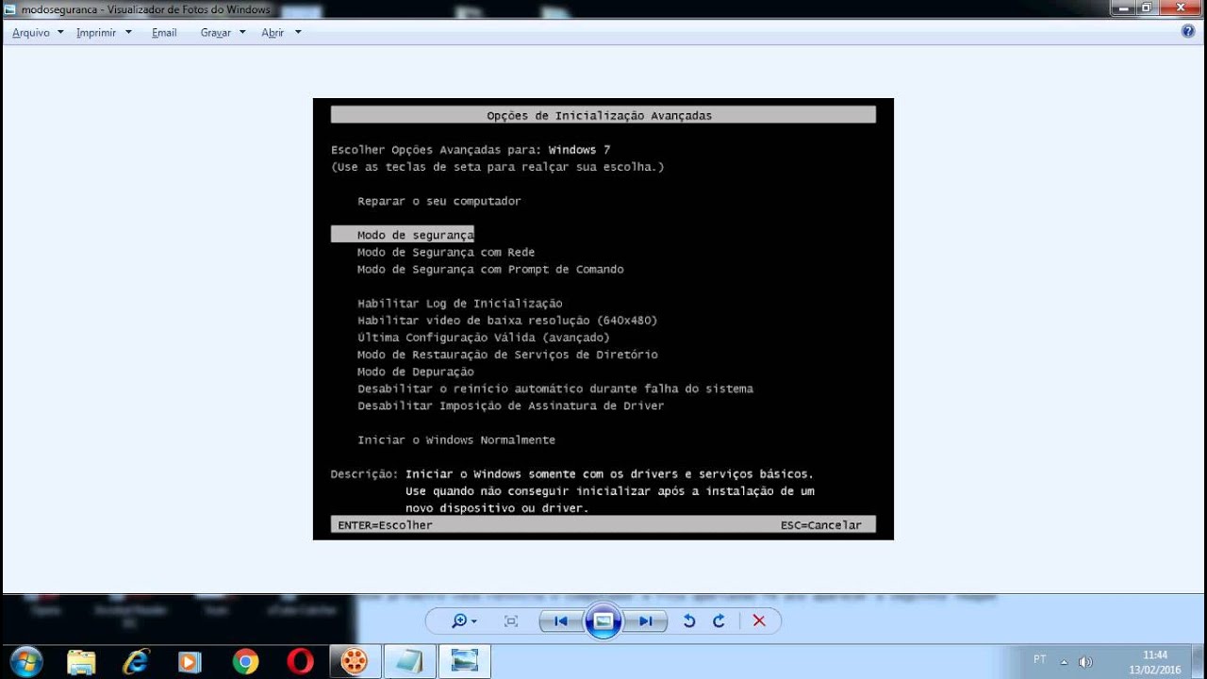Launch Google Chrome from the taskbar

point(245,661)
